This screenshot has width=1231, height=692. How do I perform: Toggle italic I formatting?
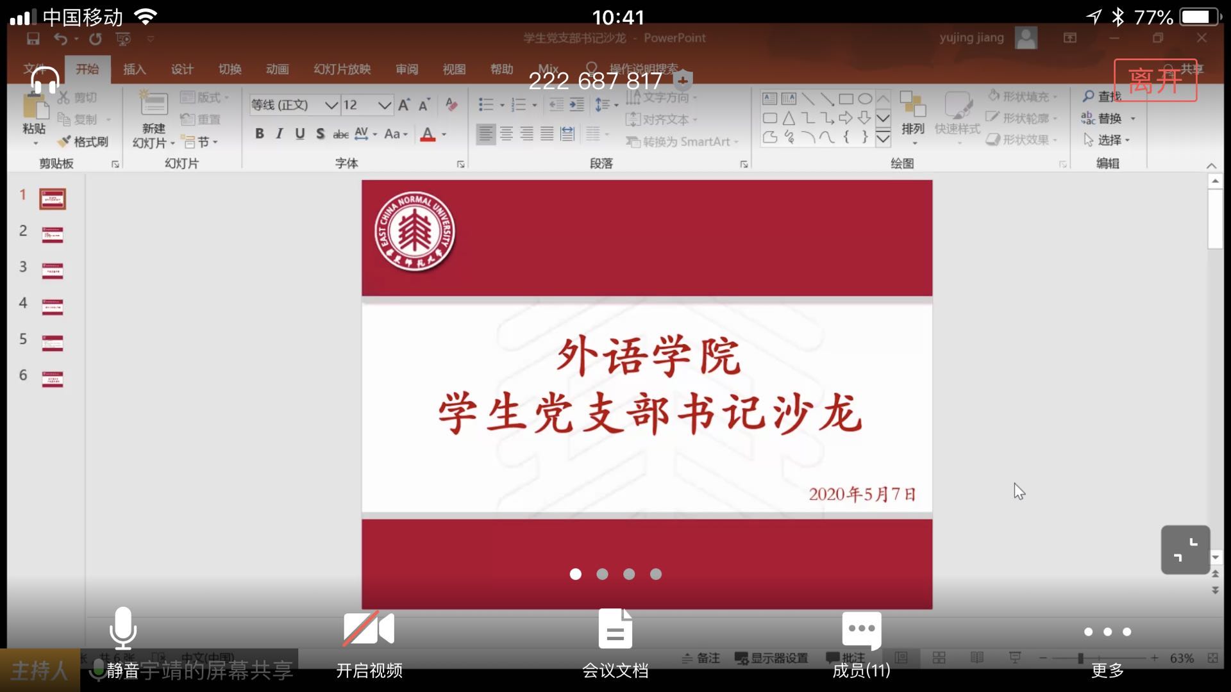[x=280, y=134]
